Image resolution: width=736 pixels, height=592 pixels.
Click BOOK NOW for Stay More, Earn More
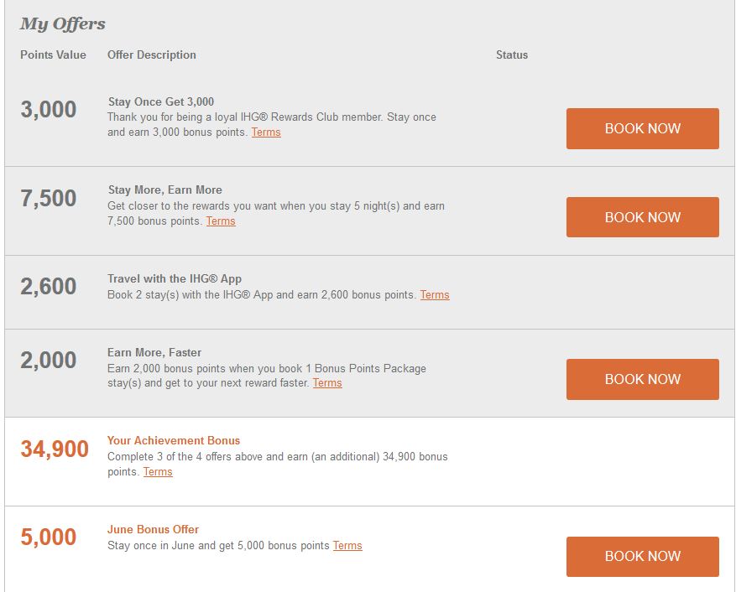pyautogui.click(x=643, y=217)
